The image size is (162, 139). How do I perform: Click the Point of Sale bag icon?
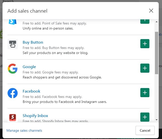click(x=13, y=22)
